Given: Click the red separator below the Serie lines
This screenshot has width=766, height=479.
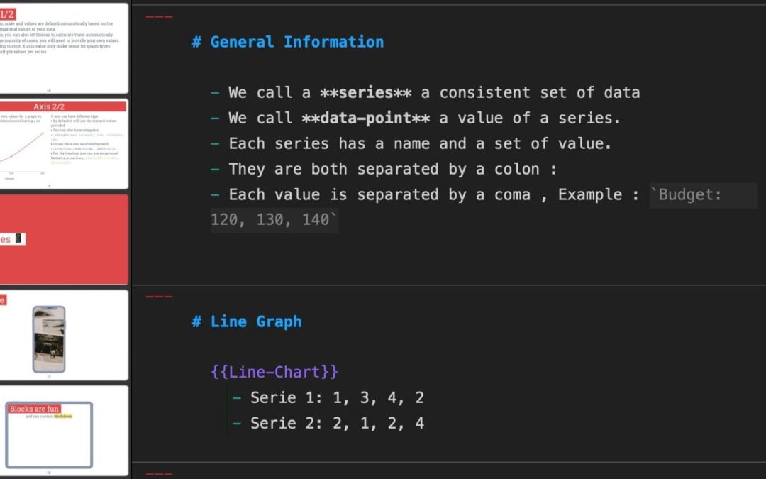Looking at the screenshot, I should click(x=159, y=473).
